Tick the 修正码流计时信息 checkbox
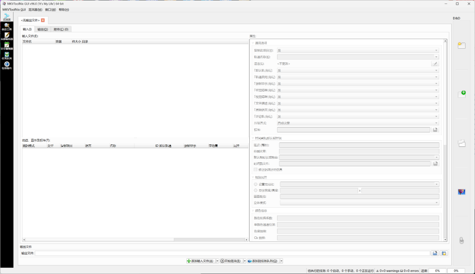 255,169
